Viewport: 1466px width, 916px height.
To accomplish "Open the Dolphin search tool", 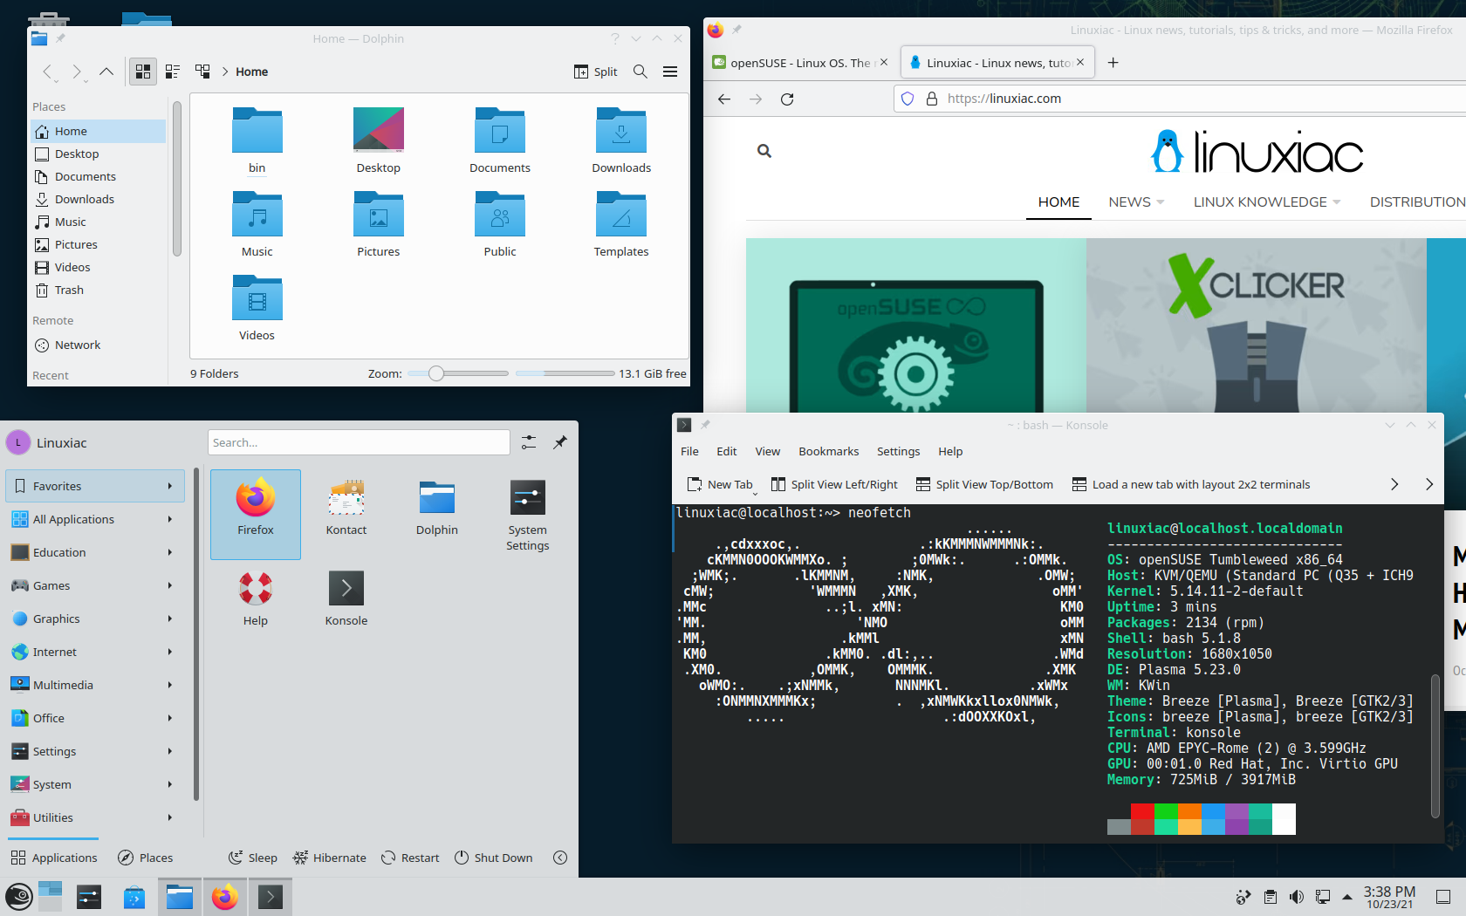I will tap(641, 72).
